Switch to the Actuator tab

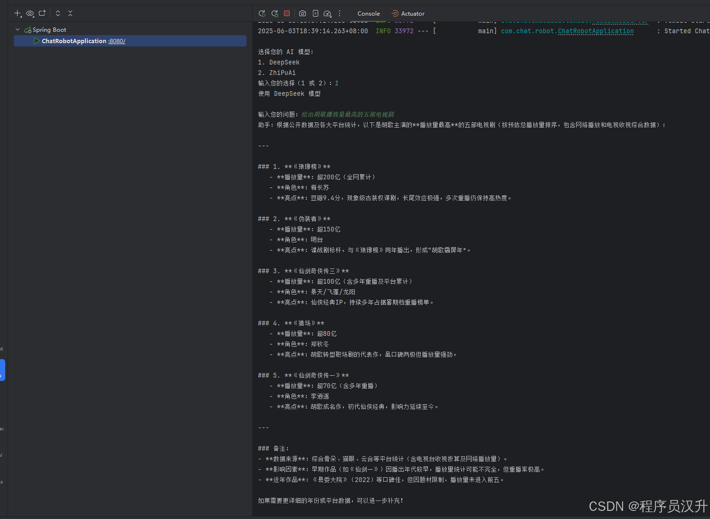click(408, 14)
